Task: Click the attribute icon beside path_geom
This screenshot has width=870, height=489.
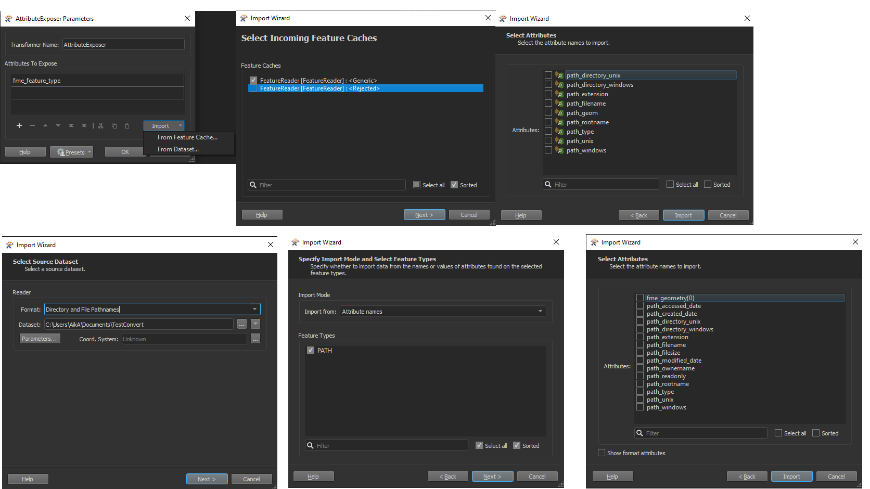Action: tap(559, 112)
